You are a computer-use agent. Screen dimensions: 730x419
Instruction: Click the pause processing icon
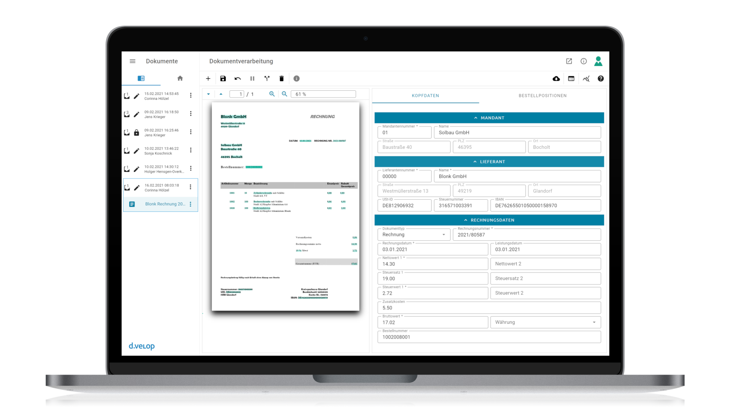252,79
